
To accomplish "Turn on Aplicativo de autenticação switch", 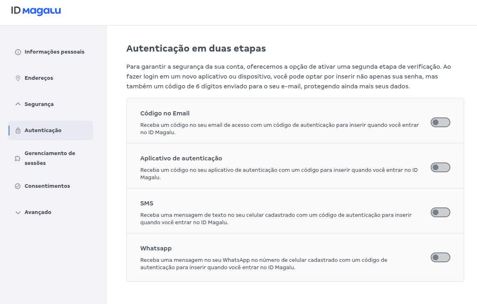I will [440, 167].
